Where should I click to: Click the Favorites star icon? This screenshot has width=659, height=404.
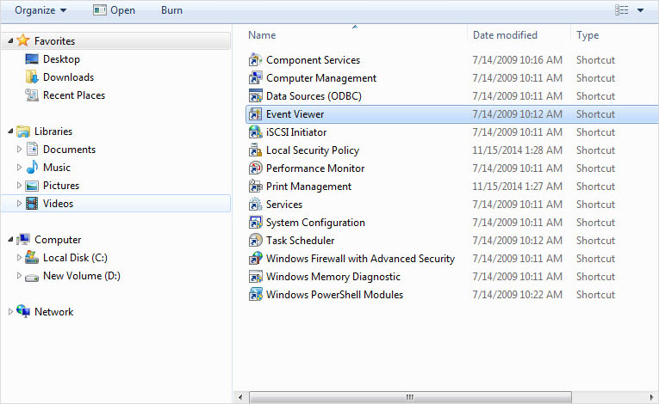(23, 40)
